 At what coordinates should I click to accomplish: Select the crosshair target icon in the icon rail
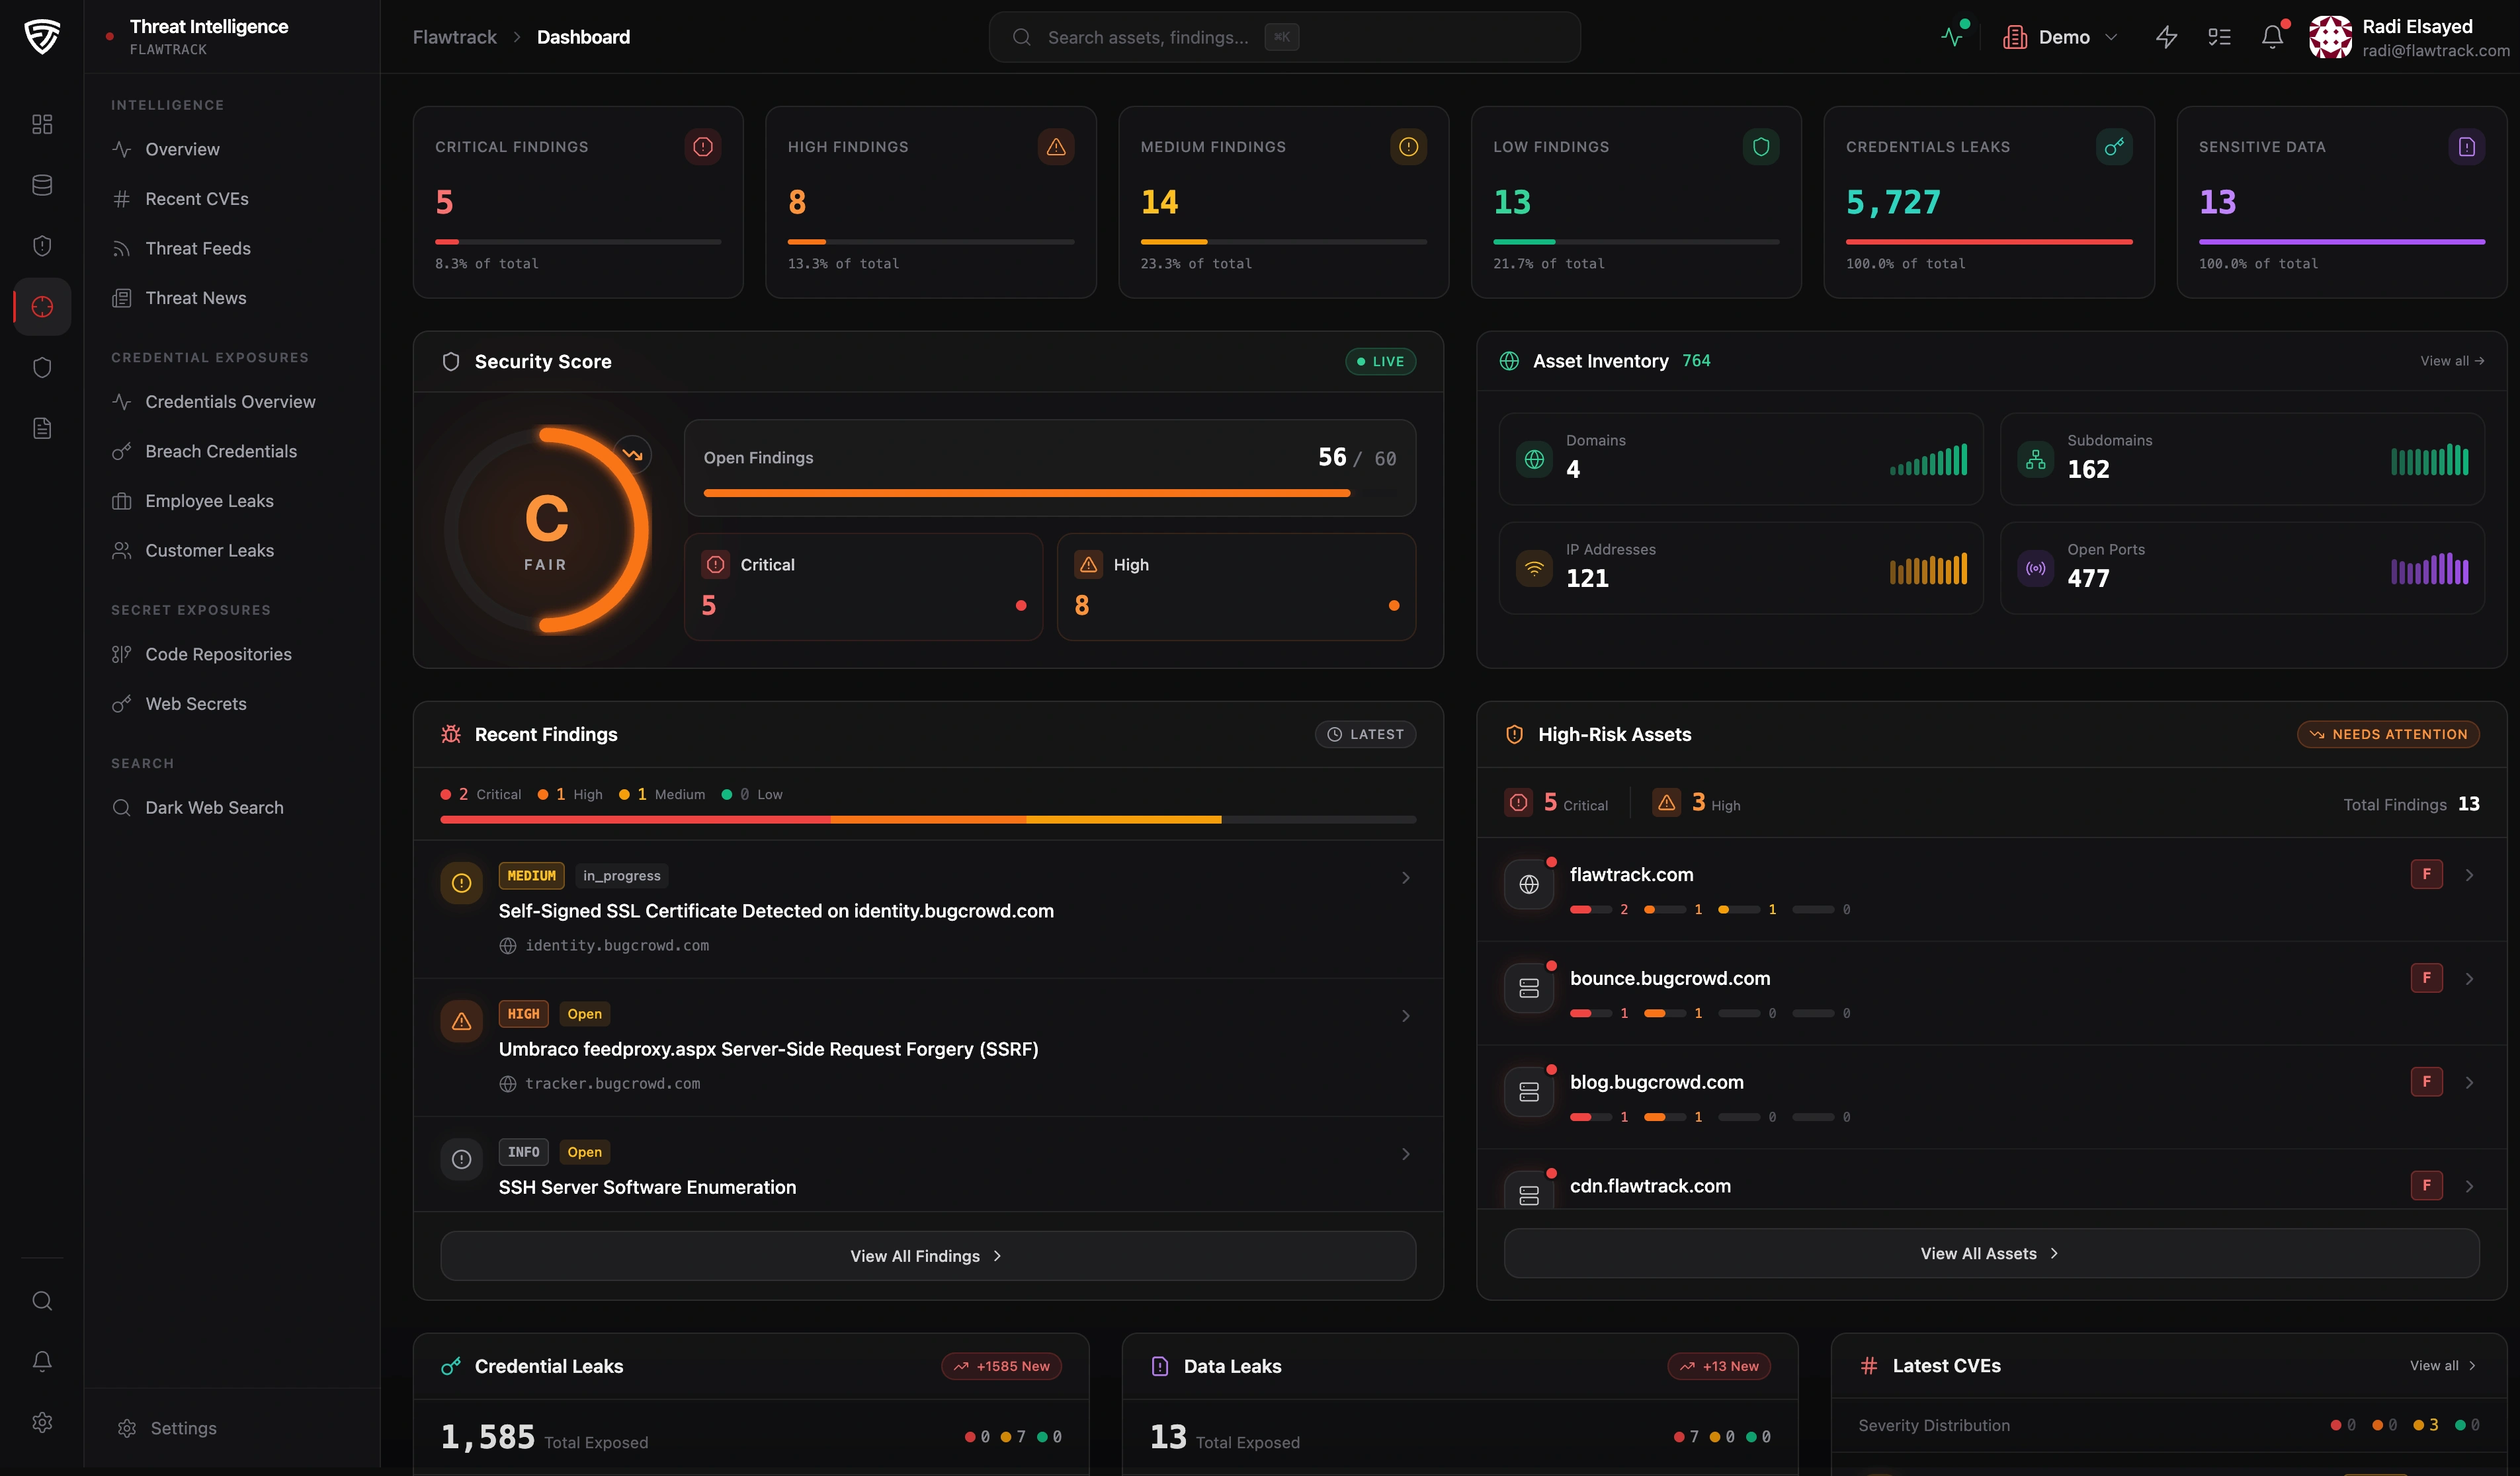pyautogui.click(x=41, y=307)
